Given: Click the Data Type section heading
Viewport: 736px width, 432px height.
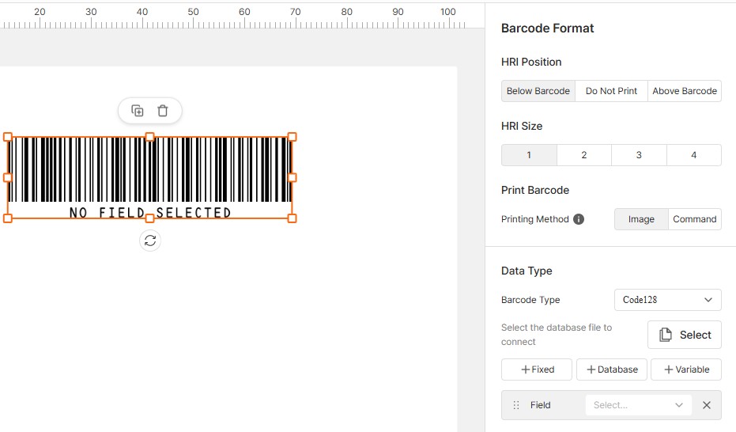Looking at the screenshot, I should coord(527,271).
